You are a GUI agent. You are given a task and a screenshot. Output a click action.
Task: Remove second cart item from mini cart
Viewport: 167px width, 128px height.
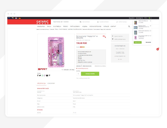(x=151, y=26)
